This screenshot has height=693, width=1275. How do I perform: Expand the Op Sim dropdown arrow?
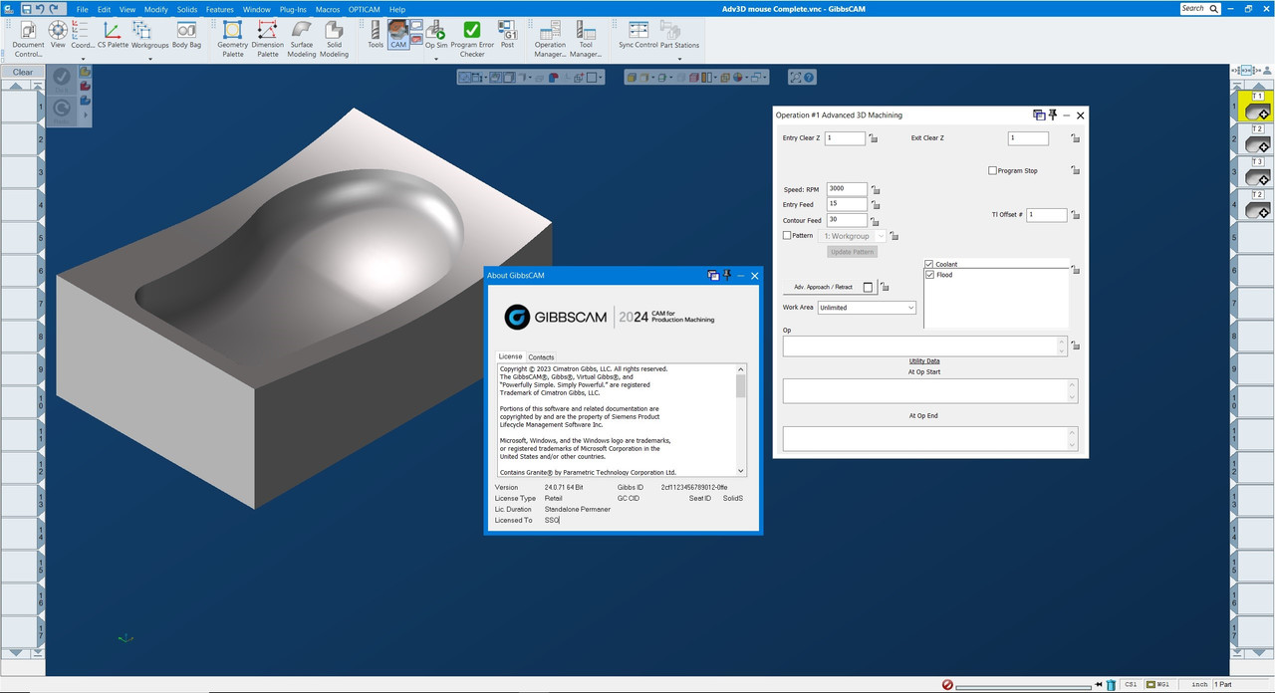tap(436, 59)
